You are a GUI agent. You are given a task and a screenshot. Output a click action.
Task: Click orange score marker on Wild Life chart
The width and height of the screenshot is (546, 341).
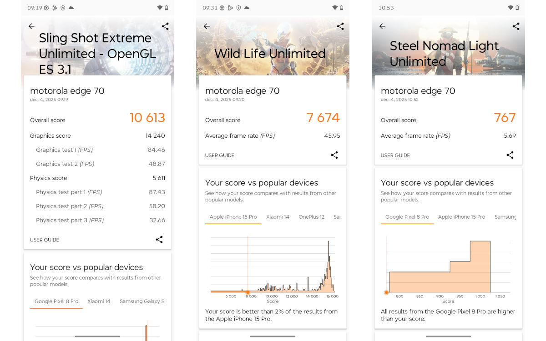(x=248, y=292)
